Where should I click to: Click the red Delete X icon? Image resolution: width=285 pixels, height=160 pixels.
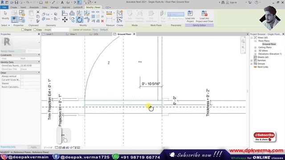102,21
